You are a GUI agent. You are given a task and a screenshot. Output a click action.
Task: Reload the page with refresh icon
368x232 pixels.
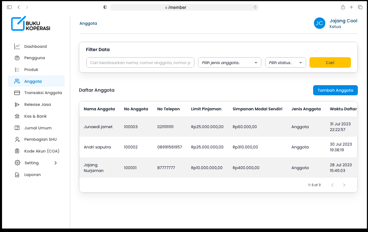point(255,7)
